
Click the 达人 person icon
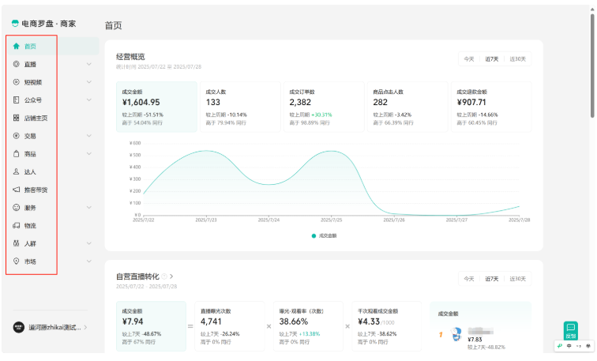point(17,171)
